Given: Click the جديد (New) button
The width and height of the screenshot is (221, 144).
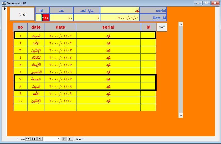Looking at the screenshot, I should 22,14.
